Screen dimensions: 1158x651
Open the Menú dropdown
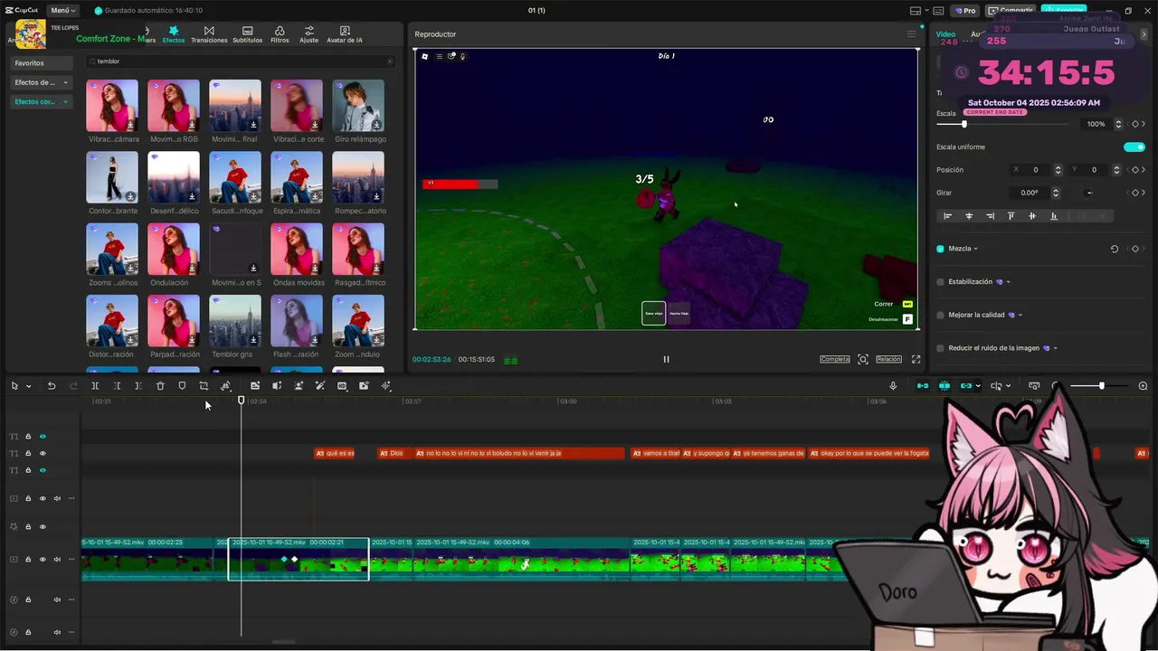[x=63, y=11]
